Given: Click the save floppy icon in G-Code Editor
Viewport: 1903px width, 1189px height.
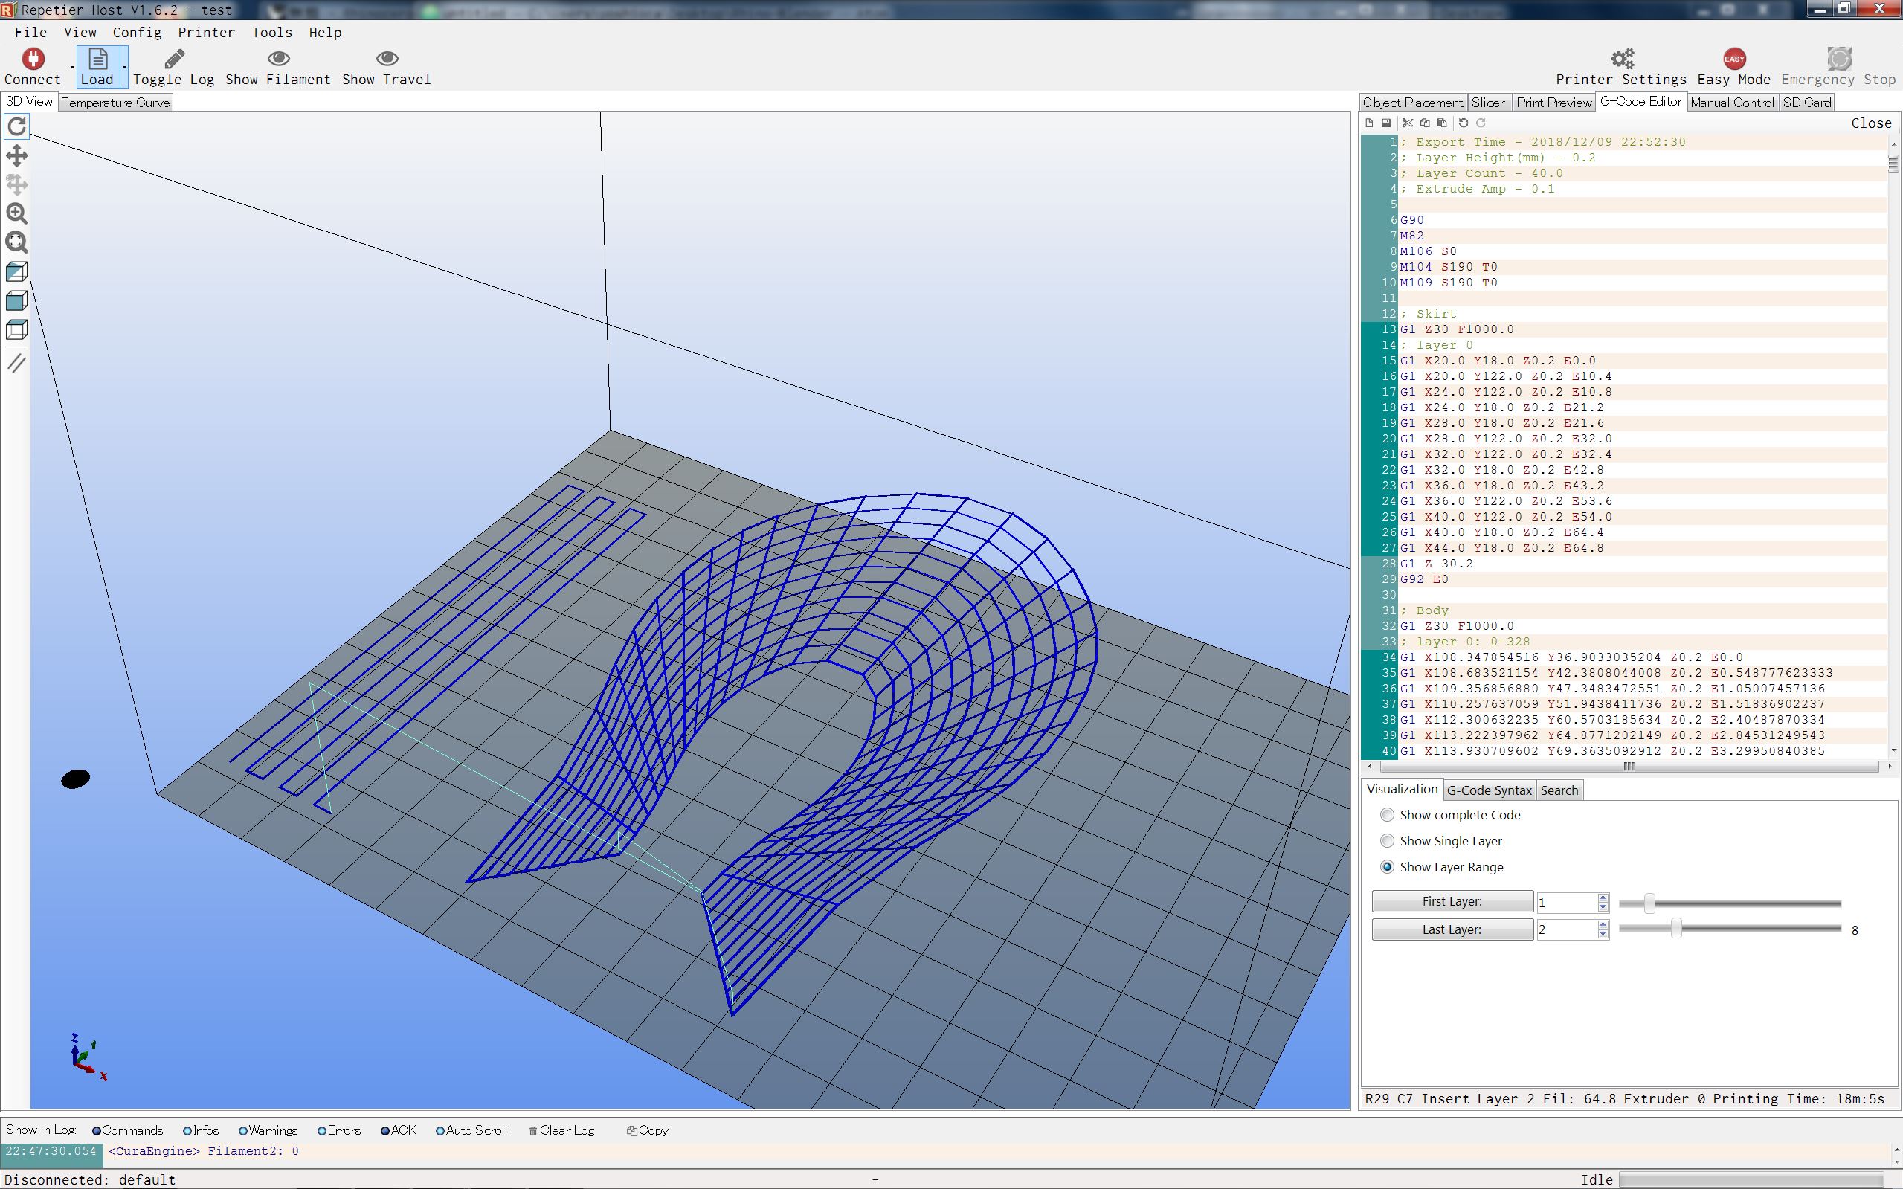Looking at the screenshot, I should 1386,123.
